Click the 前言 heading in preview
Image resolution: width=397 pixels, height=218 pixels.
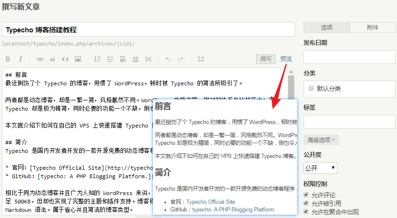[x=163, y=106]
